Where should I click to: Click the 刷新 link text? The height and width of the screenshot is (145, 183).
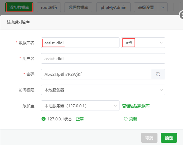(x=133, y=119)
